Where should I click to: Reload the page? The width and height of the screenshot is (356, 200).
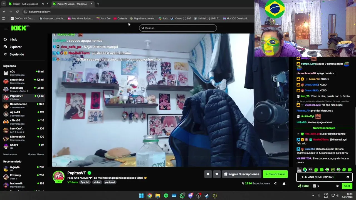point(17,12)
